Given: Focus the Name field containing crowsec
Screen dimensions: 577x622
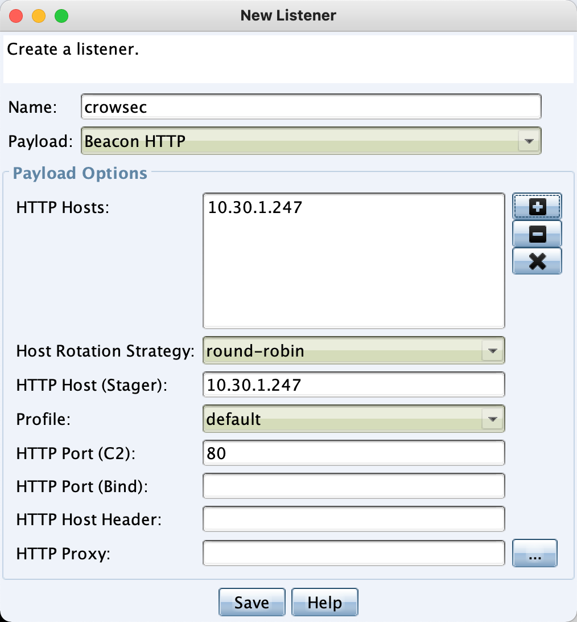Looking at the screenshot, I should tap(311, 107).
